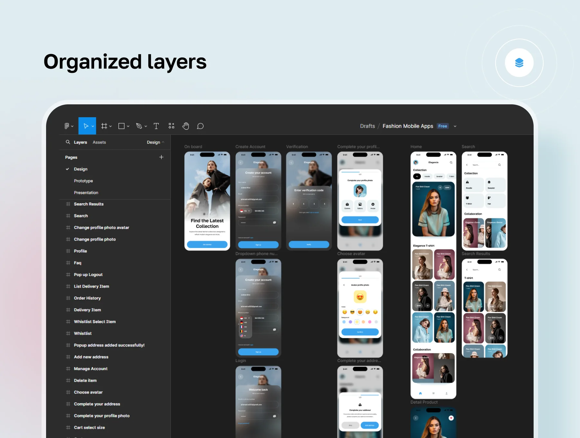
Task: Click the Complete your profile frame label
Action: click(x=358, y=147)
